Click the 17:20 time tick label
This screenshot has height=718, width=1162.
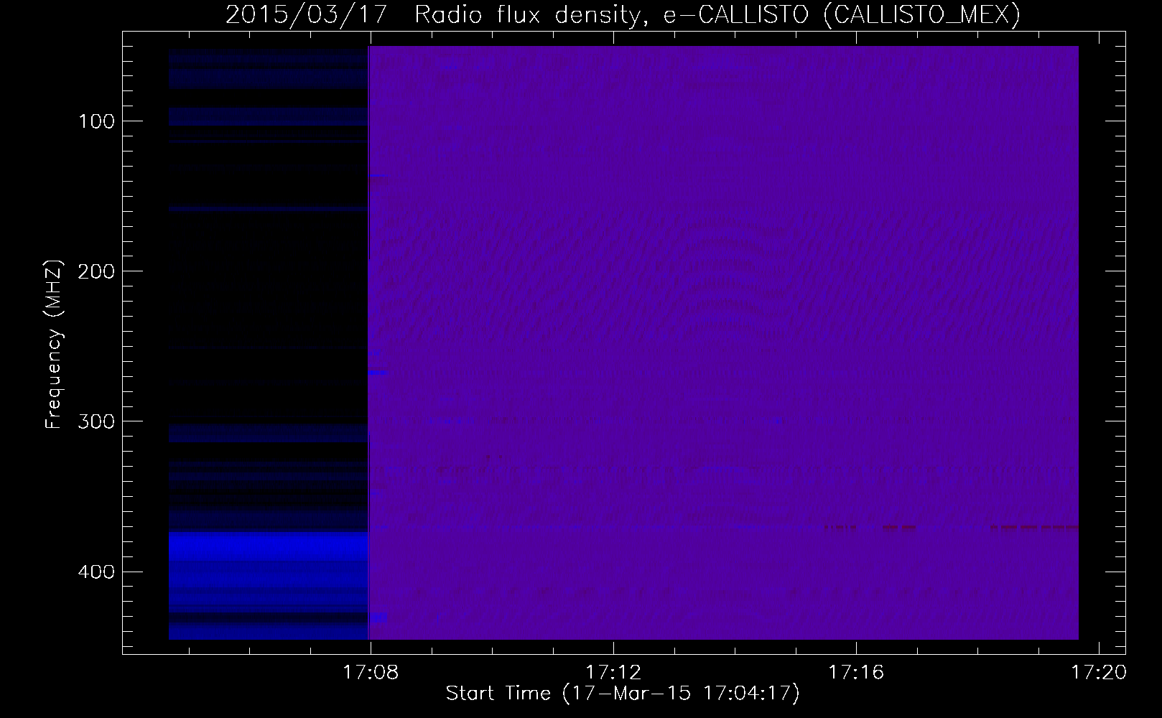tap(1099, 673)
